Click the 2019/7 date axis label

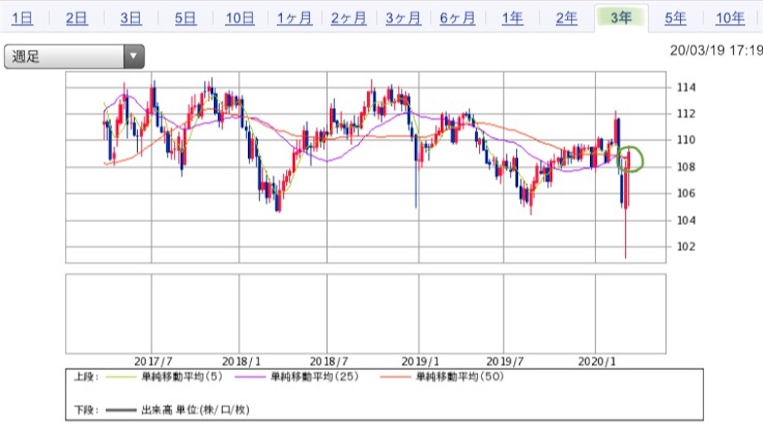505,362
